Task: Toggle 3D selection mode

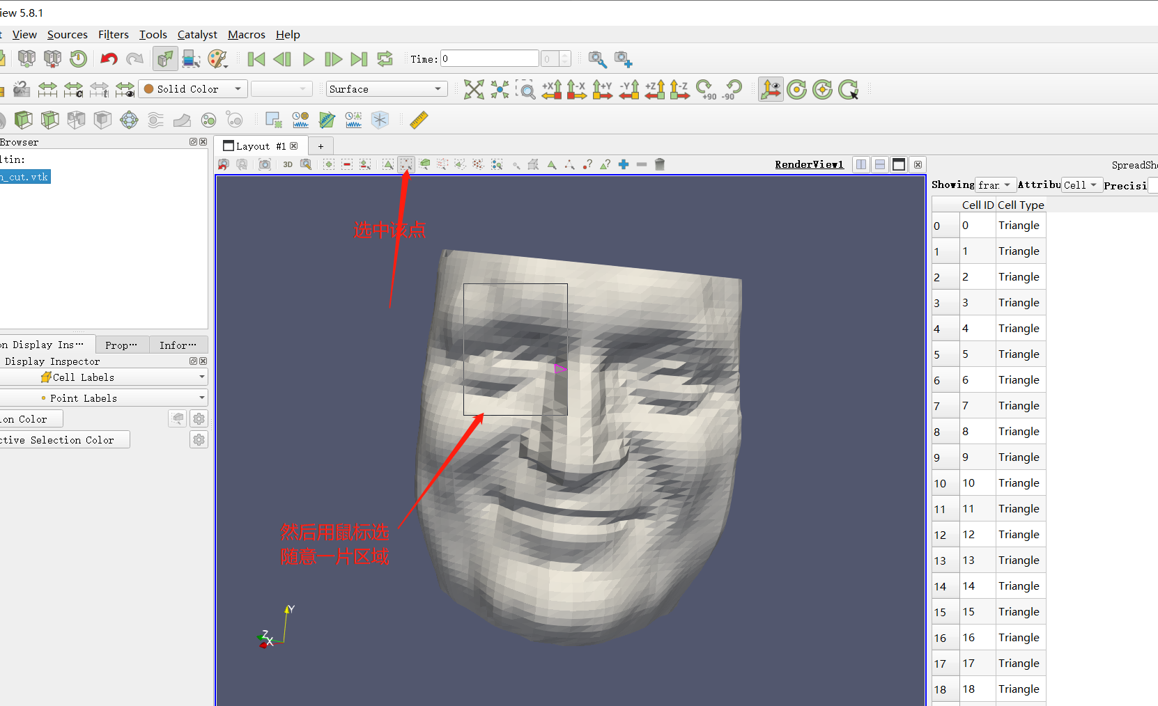Action: point(288,164)
